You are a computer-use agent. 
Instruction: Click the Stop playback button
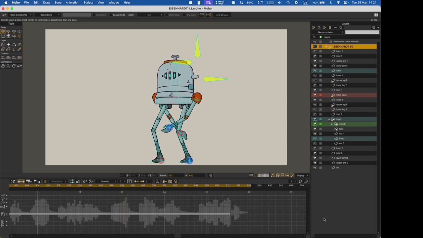[x=139, y=176]
